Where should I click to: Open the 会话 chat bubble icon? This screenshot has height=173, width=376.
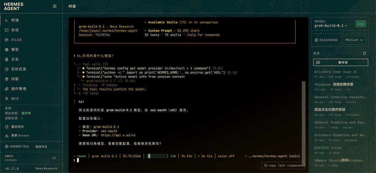tap(6, 30)
